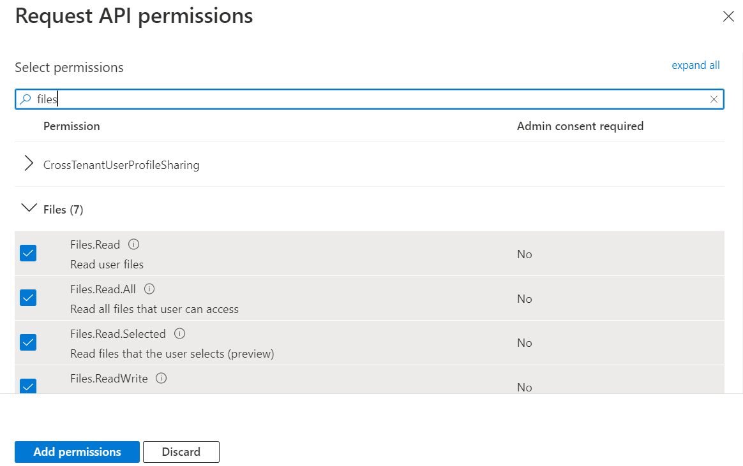The height and width of the screenshot is (466, 743).
Task: Click the info icon next to Files.ReadWrite
Action: tap(161, 378)
